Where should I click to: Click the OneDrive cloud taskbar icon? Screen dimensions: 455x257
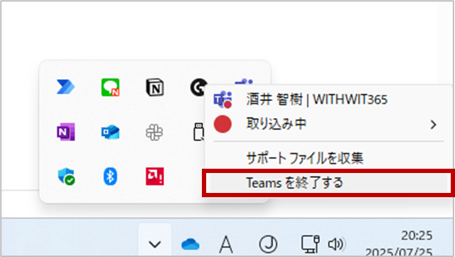191,244
